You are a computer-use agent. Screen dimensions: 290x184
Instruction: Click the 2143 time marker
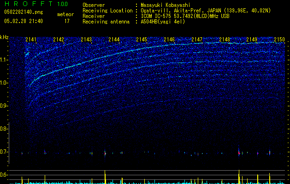coord(86,40)
